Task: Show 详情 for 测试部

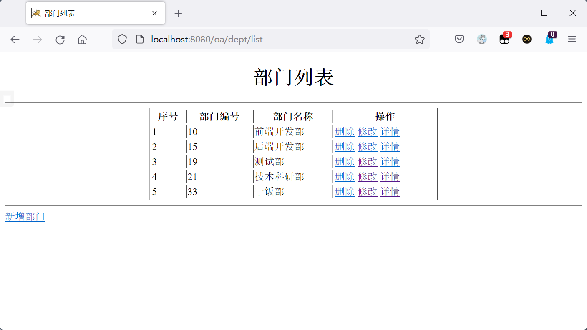Action: pyautogui.click(x=390, y=162)
